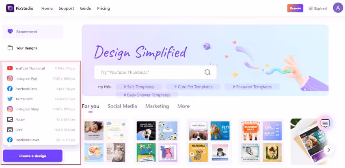This screenshot has height=168, width=345.
Task: Select the Poster preset icon
Action: tap(10, 119)
